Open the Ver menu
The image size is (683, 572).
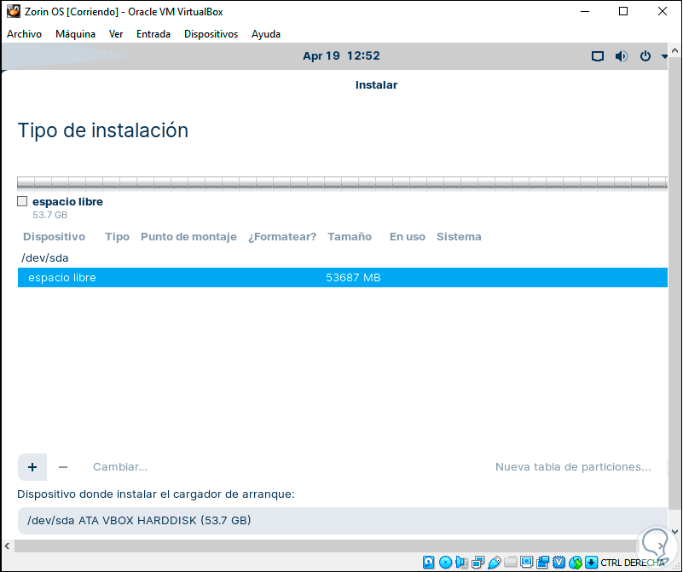(116, 34)
